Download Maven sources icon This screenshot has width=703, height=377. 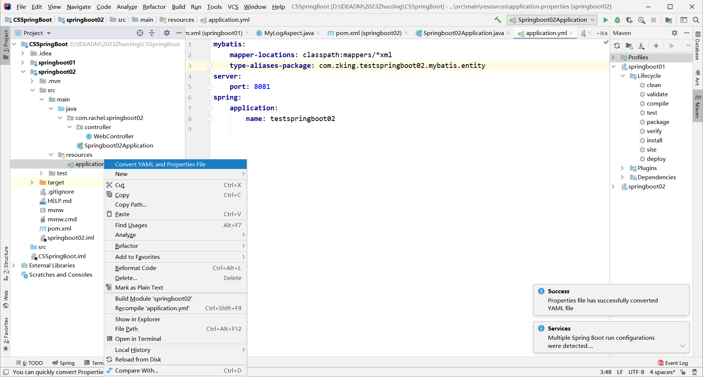641,46
